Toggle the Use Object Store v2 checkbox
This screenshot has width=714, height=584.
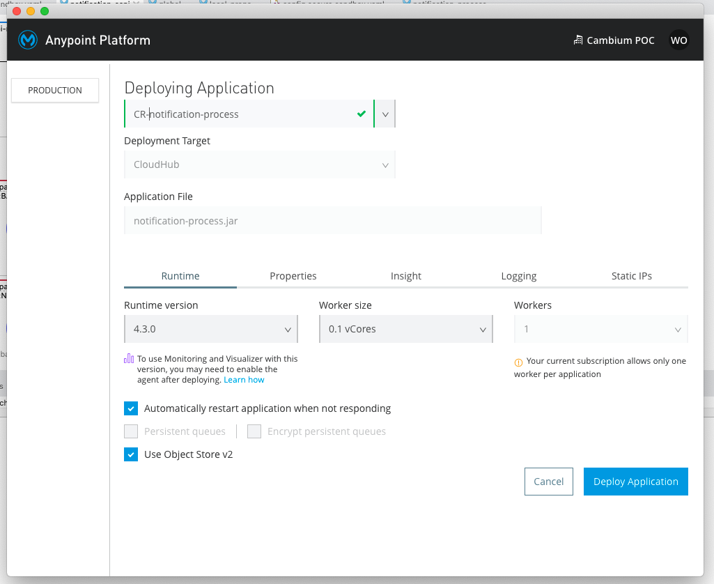(x=131, y=454)
